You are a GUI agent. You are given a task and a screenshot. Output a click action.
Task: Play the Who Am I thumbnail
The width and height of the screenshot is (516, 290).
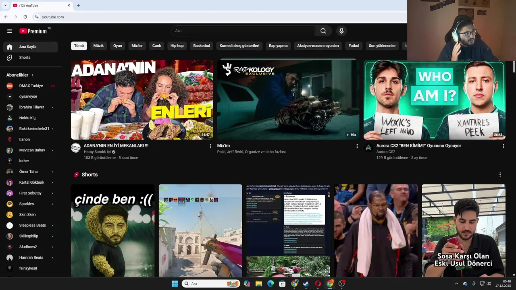[435, 100]
